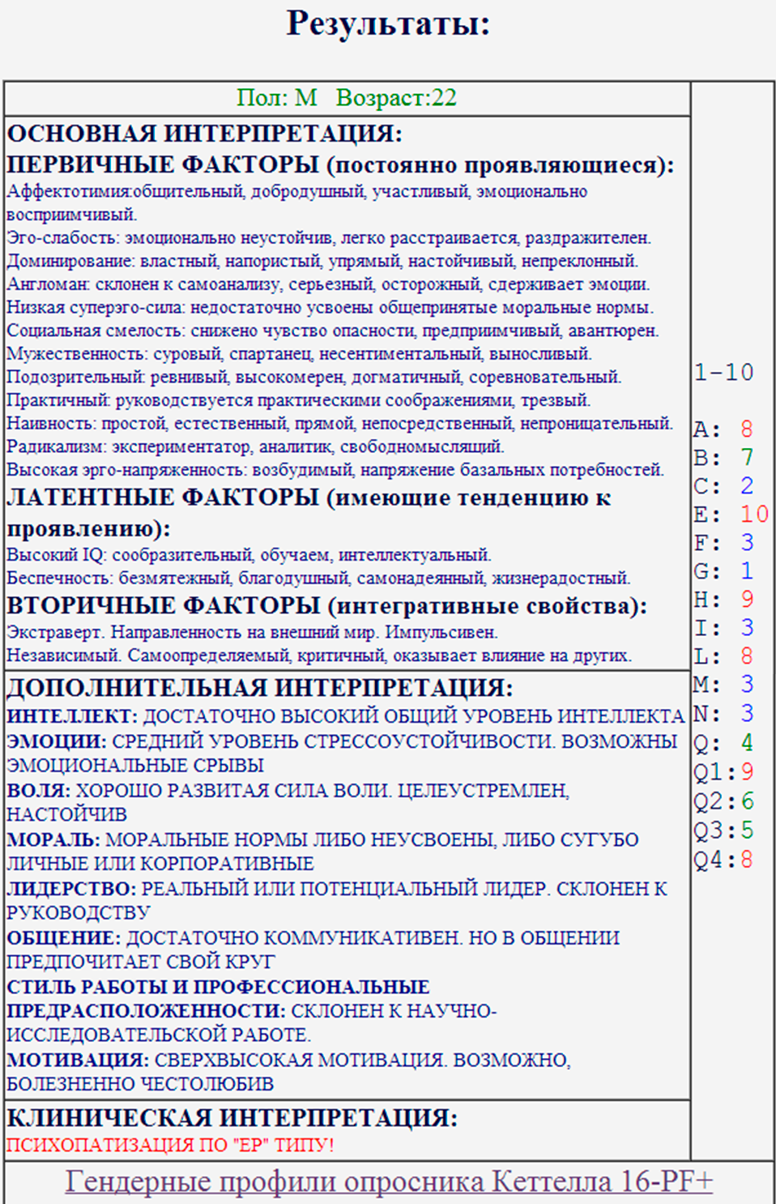Click the line starting with Независимый
This screenshot has height=1204, width=776.
tap(319, 655)
